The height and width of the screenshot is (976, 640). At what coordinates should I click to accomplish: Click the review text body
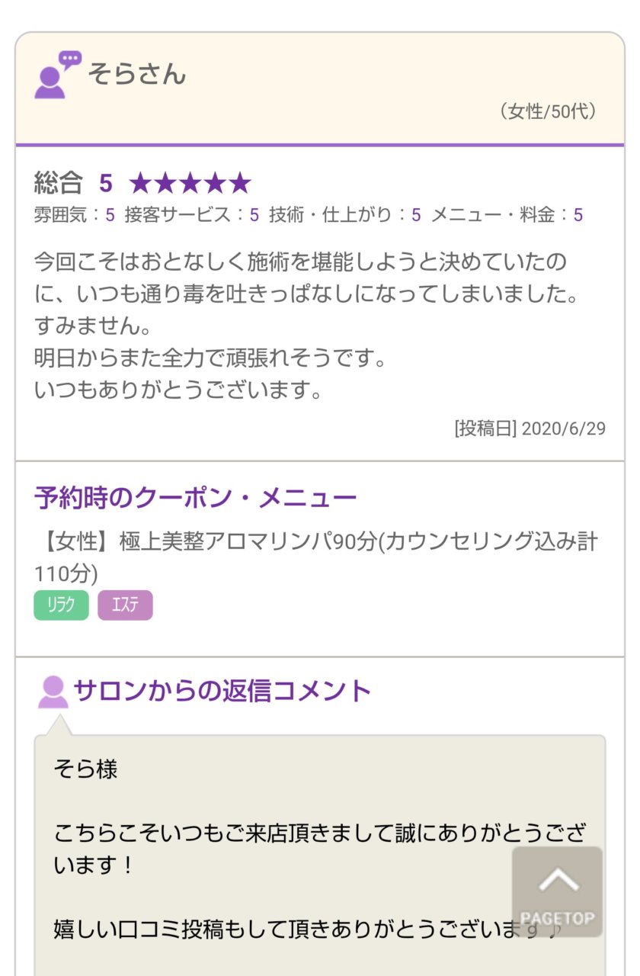point(305,326)
